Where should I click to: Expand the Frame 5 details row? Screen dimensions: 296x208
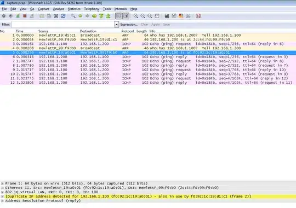coord(2,183)
